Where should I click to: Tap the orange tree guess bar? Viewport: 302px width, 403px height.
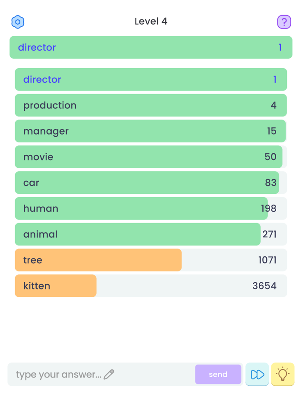point(98,260)
